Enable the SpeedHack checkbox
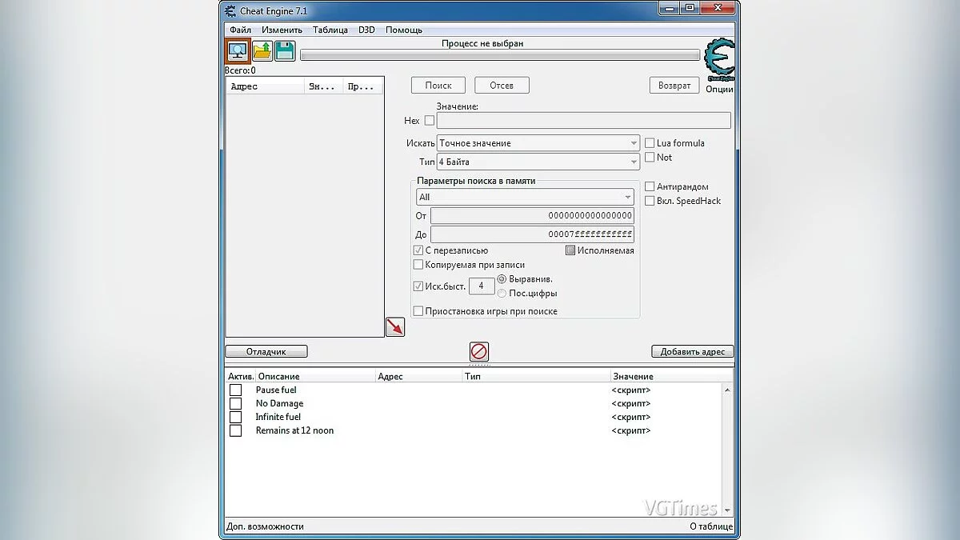This screenshot has width=960, height=540. (650, 201)
